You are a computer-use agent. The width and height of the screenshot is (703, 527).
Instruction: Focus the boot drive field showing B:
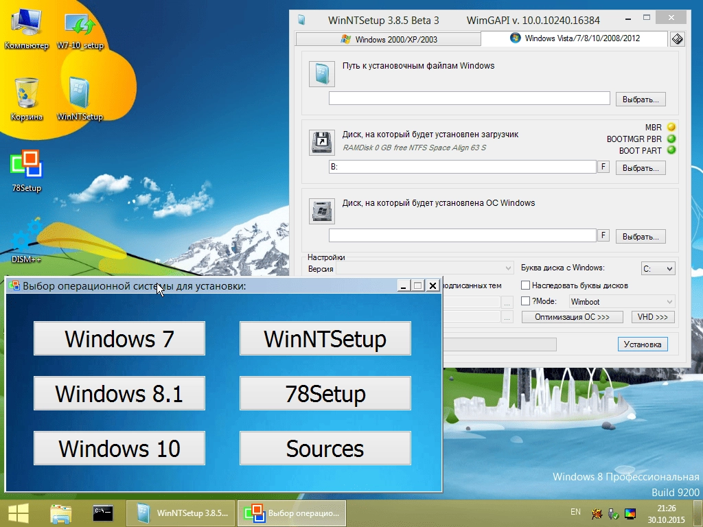point(462,167)
